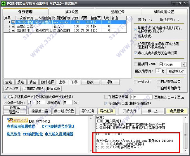Click the links panel scrollbar down arrow
This screenshot has height=156, width=190.
point(91,151)
